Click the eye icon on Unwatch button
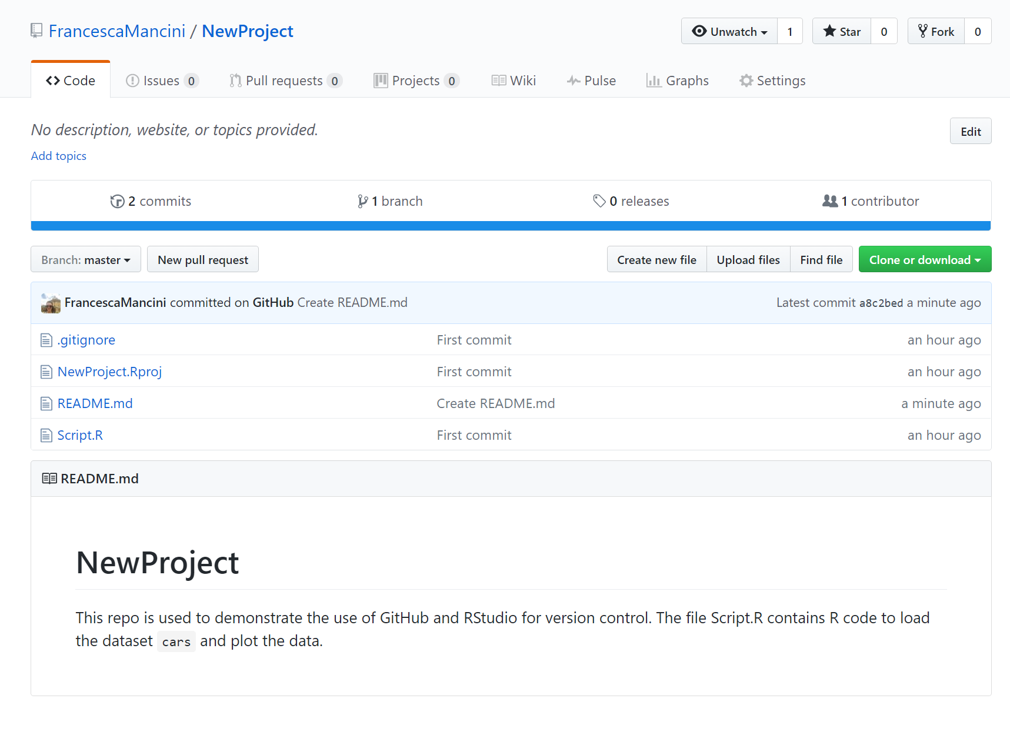 [x=699, y=31]
